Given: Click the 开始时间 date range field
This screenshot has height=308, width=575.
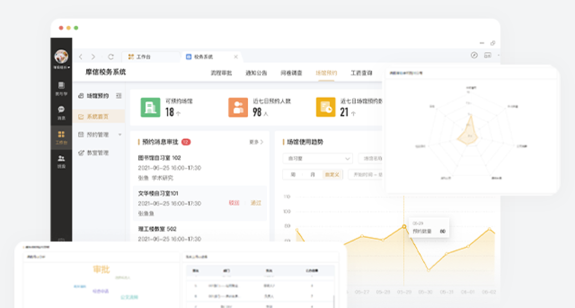Looking at the screenshot, I should pos(365,175).
